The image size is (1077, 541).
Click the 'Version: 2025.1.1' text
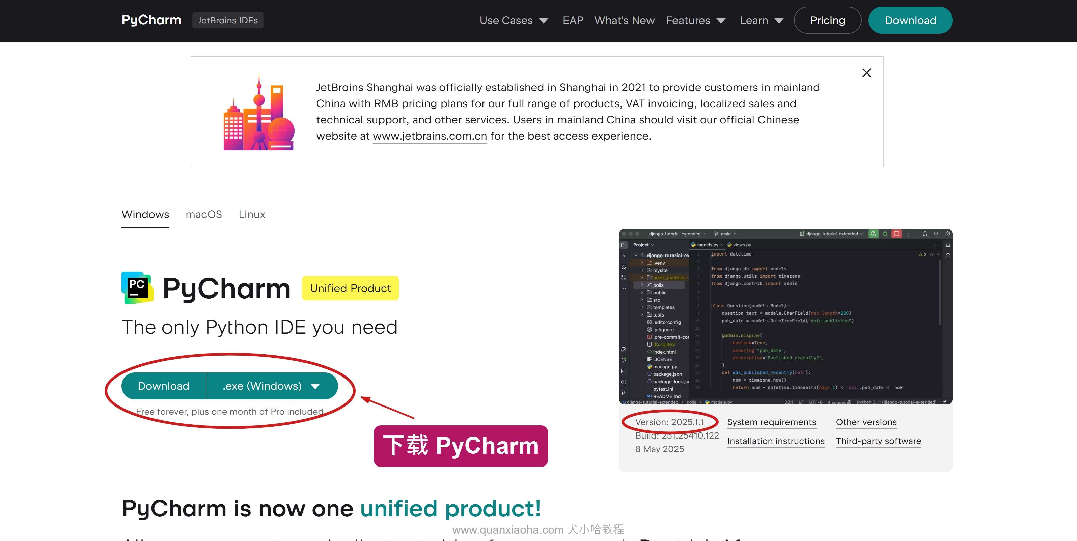[x=669, y=422]
